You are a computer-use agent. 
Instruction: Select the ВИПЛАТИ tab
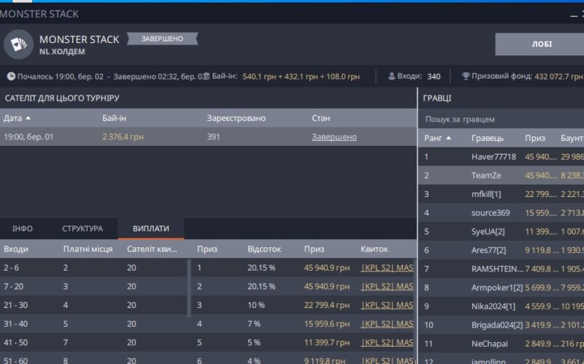tap(151, 228)
